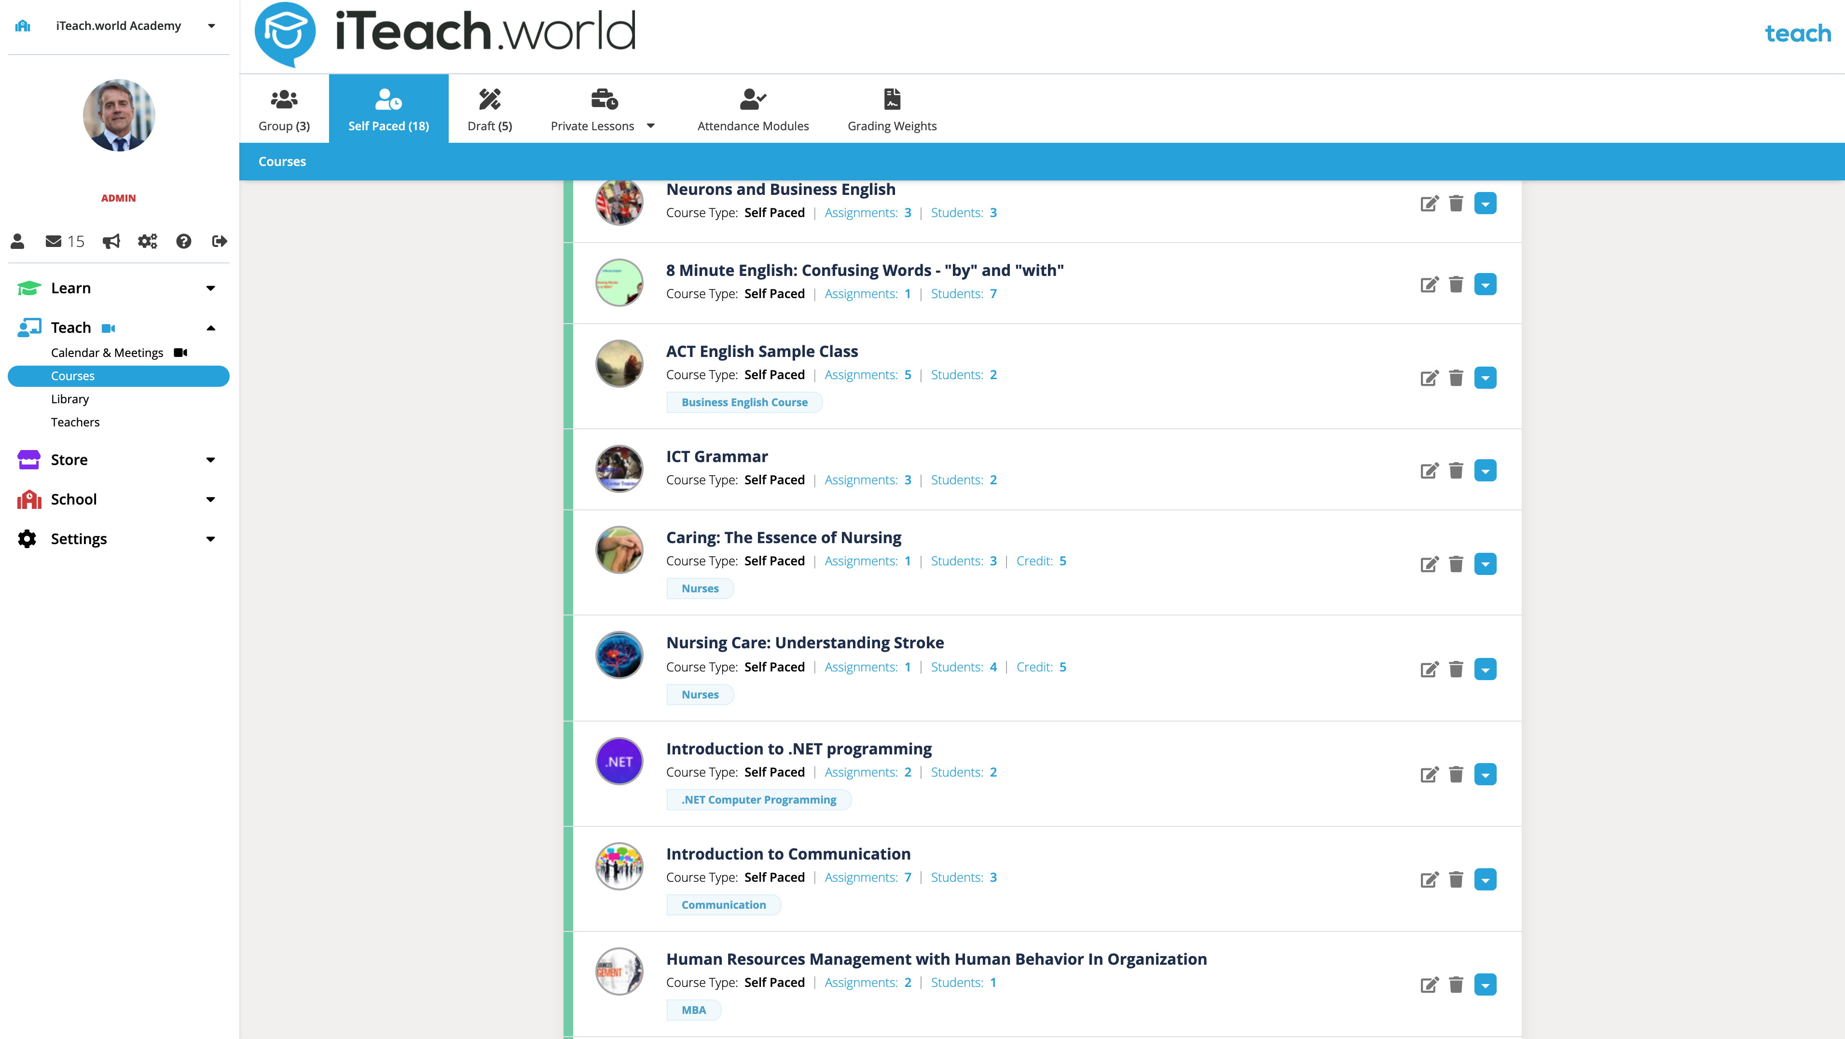Switch to the Draft (5) tab
The image size is (1845, 1039).
tap(489, 110)
